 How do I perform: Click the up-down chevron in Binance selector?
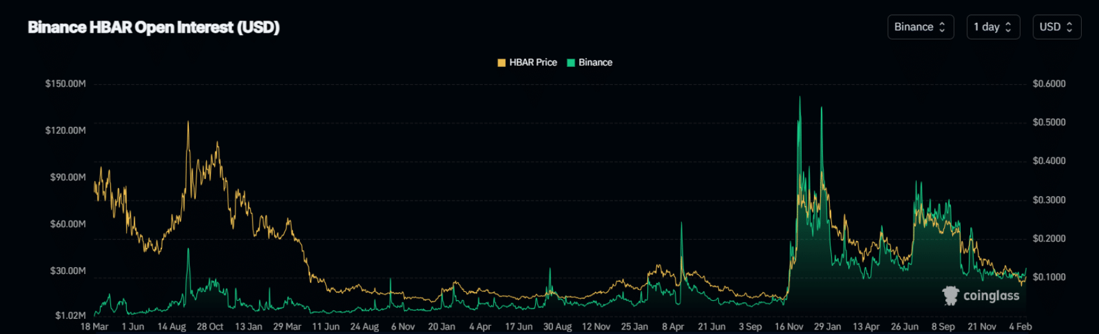click(942, 27)
